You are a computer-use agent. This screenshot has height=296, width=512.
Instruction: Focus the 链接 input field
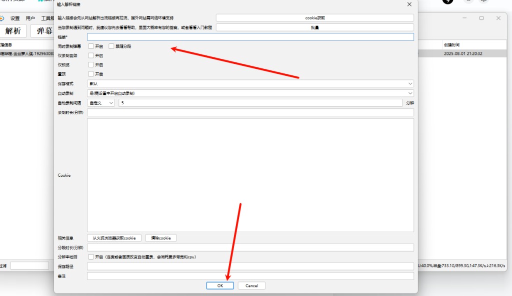[250, 37]
